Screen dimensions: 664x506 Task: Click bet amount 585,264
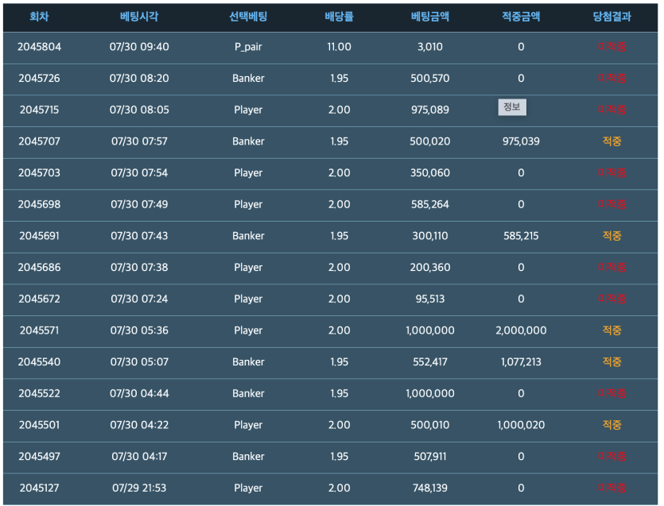pyautogui.click(x=430, y=204)
